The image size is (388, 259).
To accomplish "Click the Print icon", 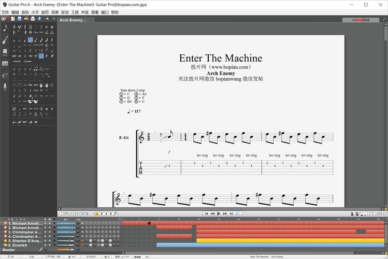I will pos(33,19).
